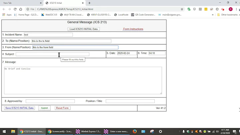Open the Enter a new message taskbar window
The width and height of the screenshot is (240, 135).
116,131
